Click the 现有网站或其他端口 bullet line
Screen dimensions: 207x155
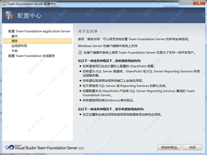point(113,81)
